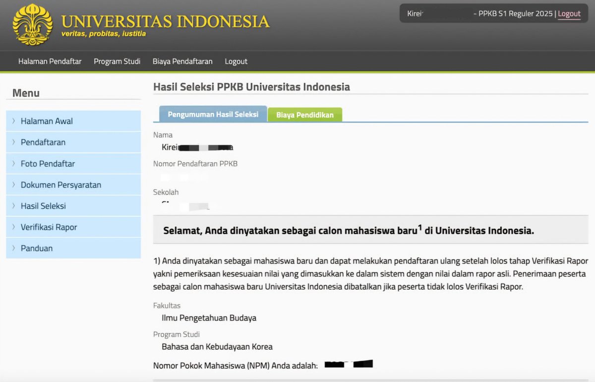This screenshot has height=382, width=595.
Task: Open Pendaftaran sidebar menu item
Action: click(73, 142)
